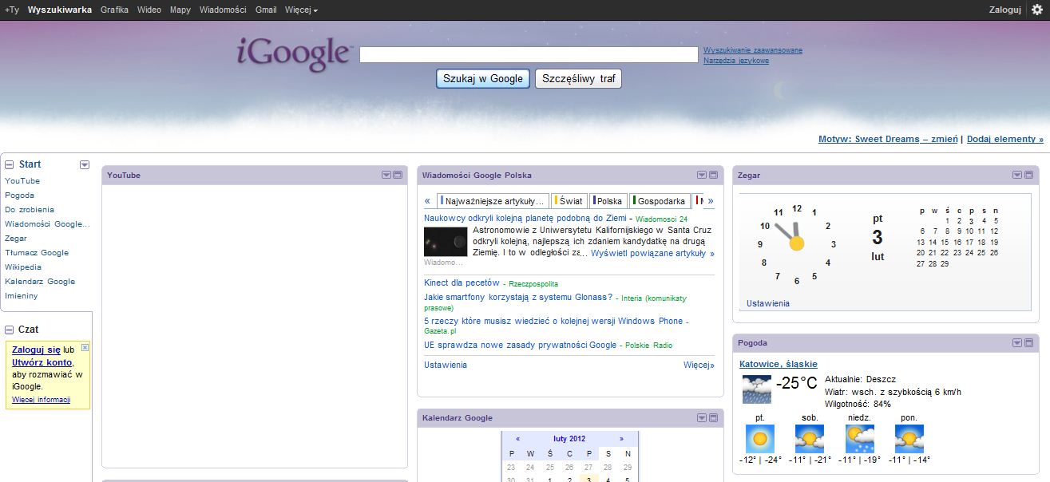Click the current weather rain icon for Katowice

point(757,389)
